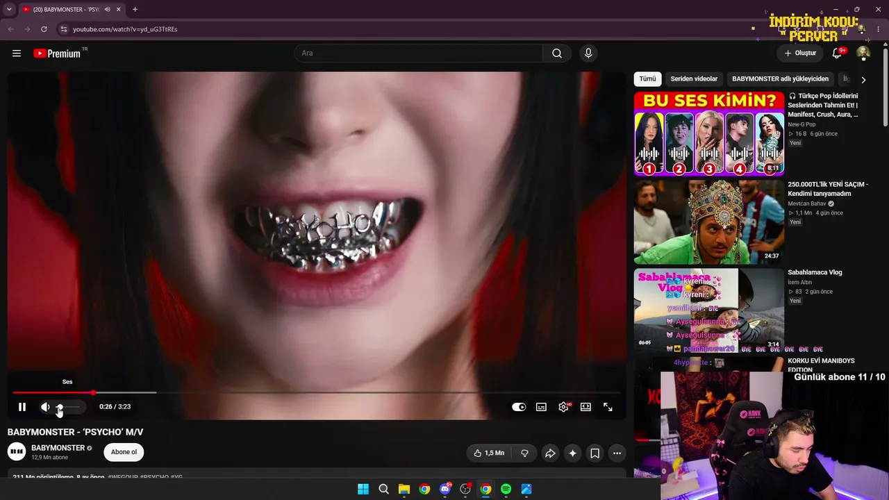Image resolution: width=889 pixels, height=500 pixels.
Task: Adjust the volume slider handle
Action: coord(60,407)
